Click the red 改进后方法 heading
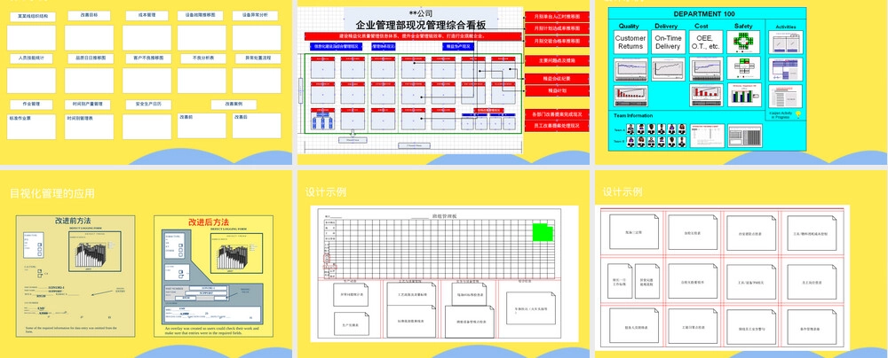 209,222
